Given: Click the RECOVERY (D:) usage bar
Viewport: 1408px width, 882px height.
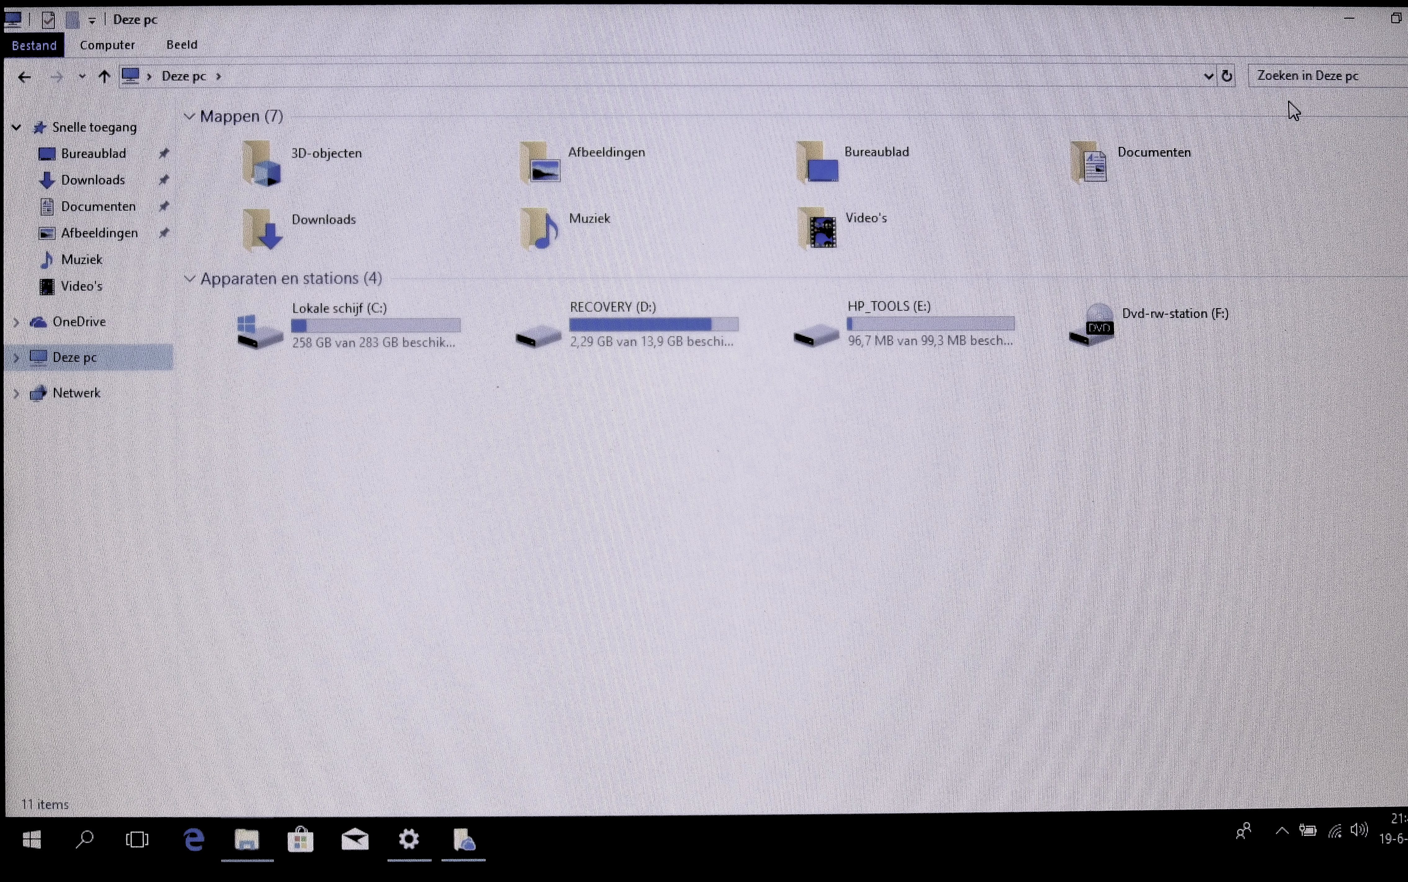Looking at the screenshot, I should [653, 324].
